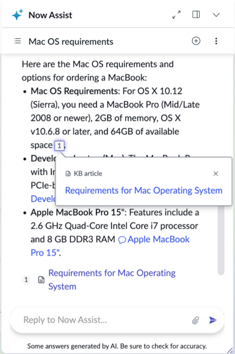Toggle the side panel layout icon
This screenshot has height=354, width=235.
[196, 15]
